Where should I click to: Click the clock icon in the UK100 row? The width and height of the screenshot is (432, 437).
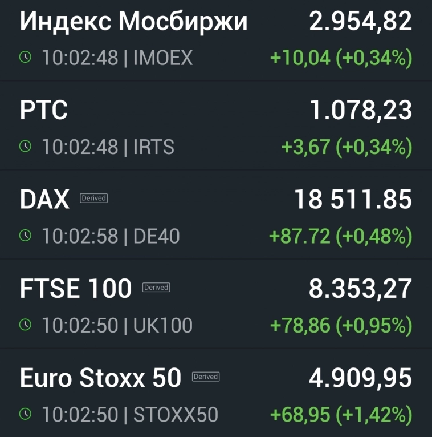tap(25, 325)
